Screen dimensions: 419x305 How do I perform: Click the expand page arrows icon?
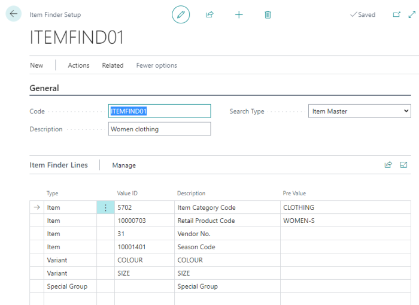pyautogui.click(x=411, y=14)
